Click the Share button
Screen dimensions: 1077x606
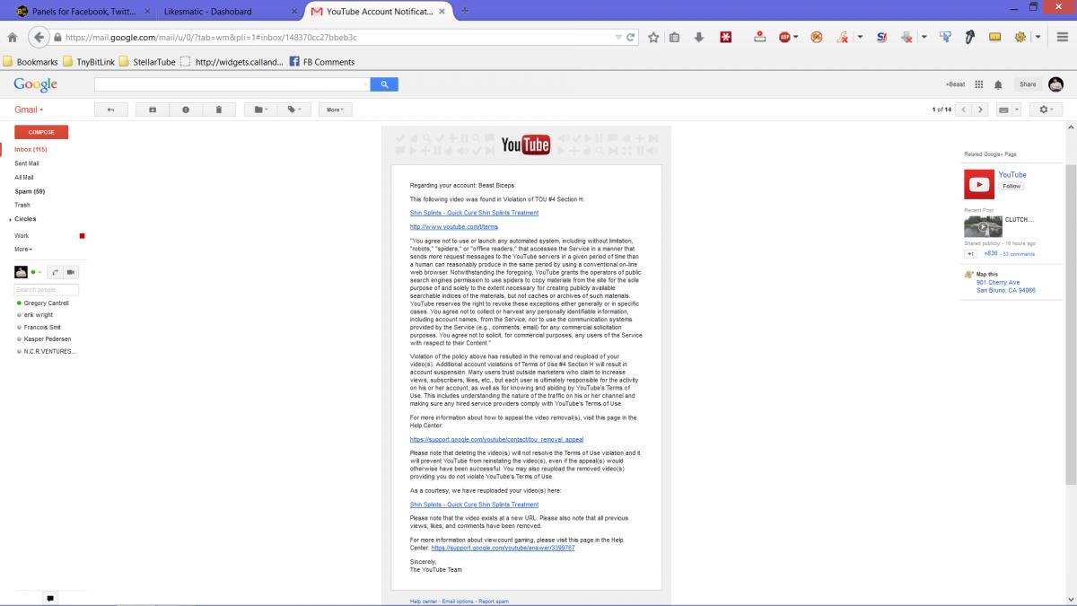(x=1028, y=84)
